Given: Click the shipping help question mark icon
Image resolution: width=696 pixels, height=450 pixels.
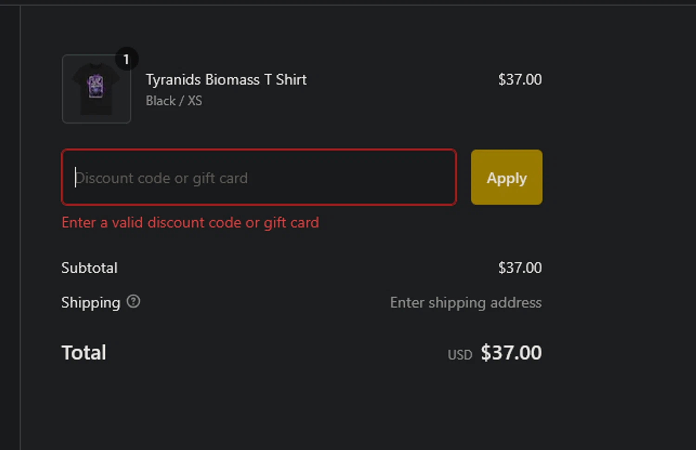Looking at the screenshot, I should point(133,302).
